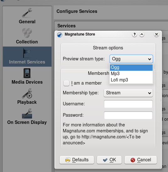Click the Defaults button

coord(77,160)
